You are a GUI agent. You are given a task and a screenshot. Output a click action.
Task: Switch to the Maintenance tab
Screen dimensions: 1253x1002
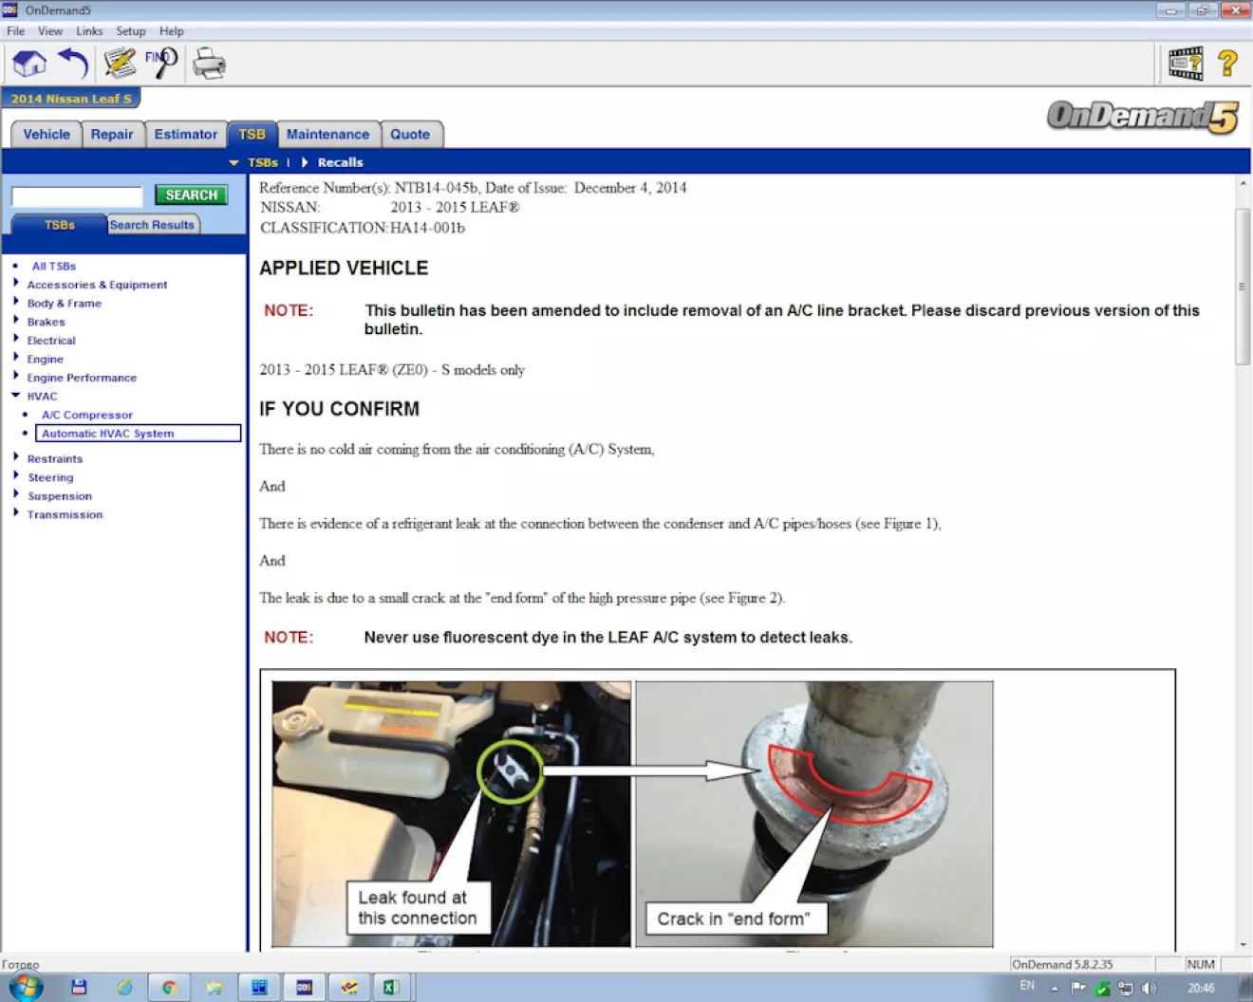tap(327, 135)
